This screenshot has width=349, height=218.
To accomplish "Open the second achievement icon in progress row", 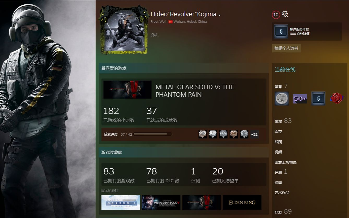I will coord(213,134).
